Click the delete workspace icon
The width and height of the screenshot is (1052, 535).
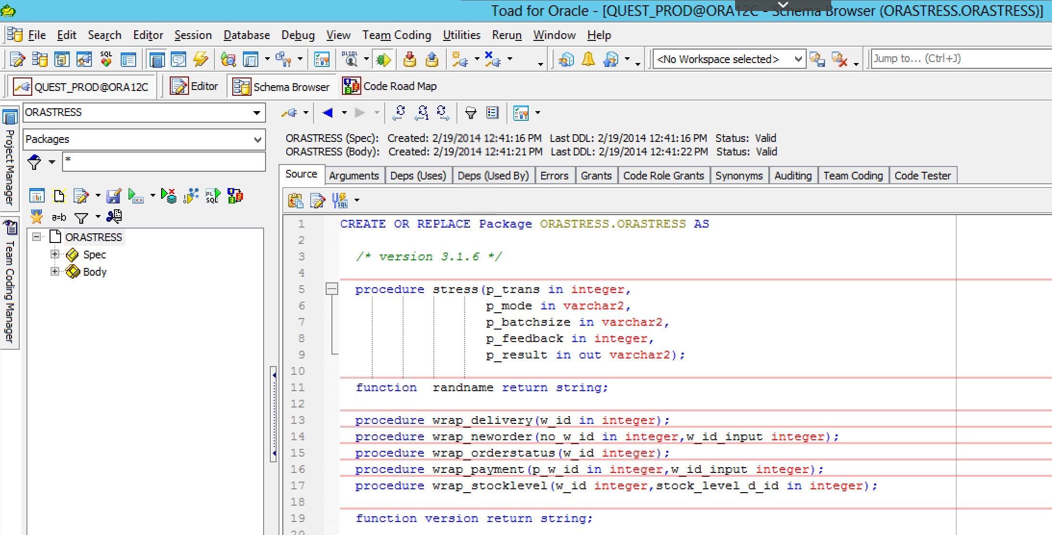coord(839,60)
